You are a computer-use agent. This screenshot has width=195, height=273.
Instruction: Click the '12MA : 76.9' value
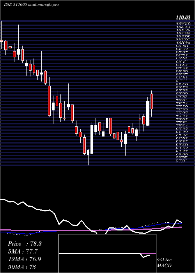pyautogui.click(x=25, y=259)
